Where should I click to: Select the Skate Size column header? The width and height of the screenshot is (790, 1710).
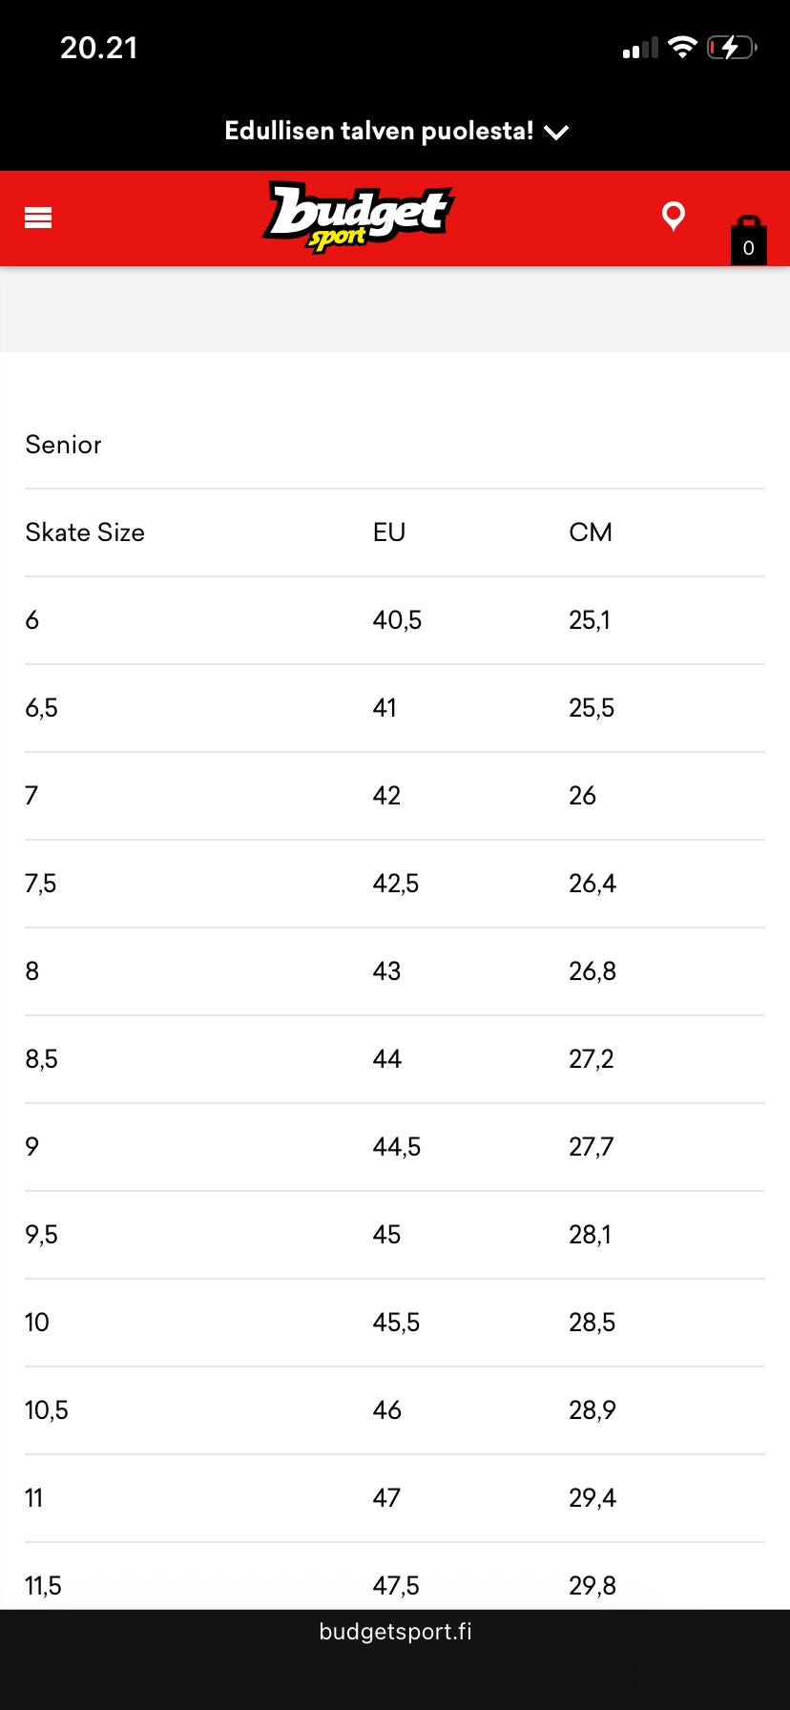(x=85, y=532)
